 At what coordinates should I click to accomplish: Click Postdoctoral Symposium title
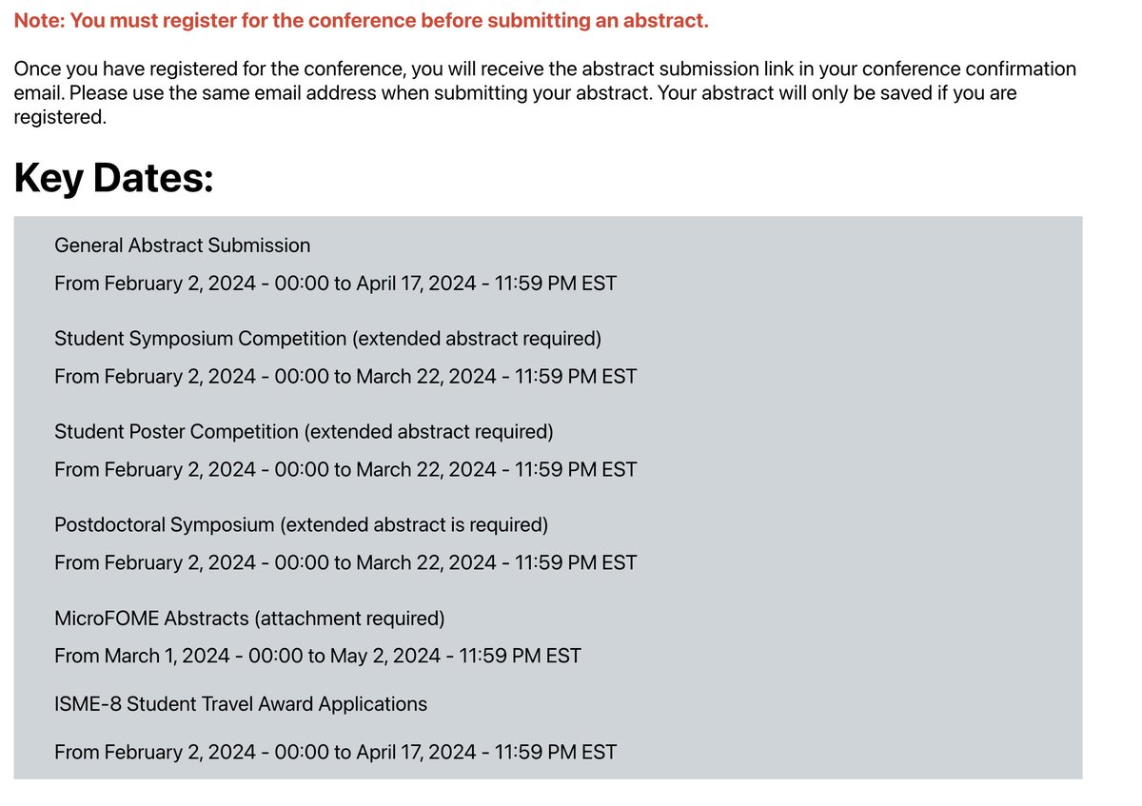point(301,524)
